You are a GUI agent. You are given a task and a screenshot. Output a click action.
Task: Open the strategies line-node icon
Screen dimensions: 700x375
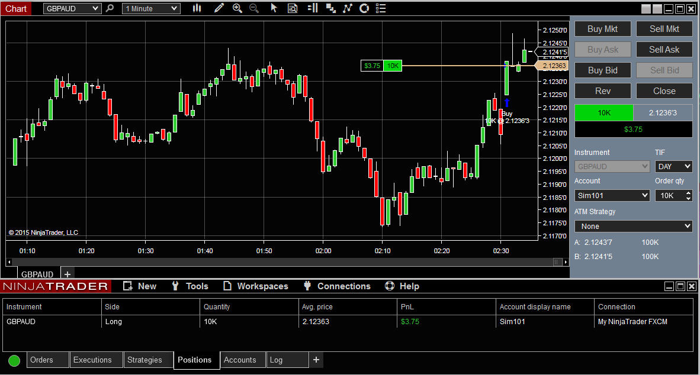pos(347,8)
